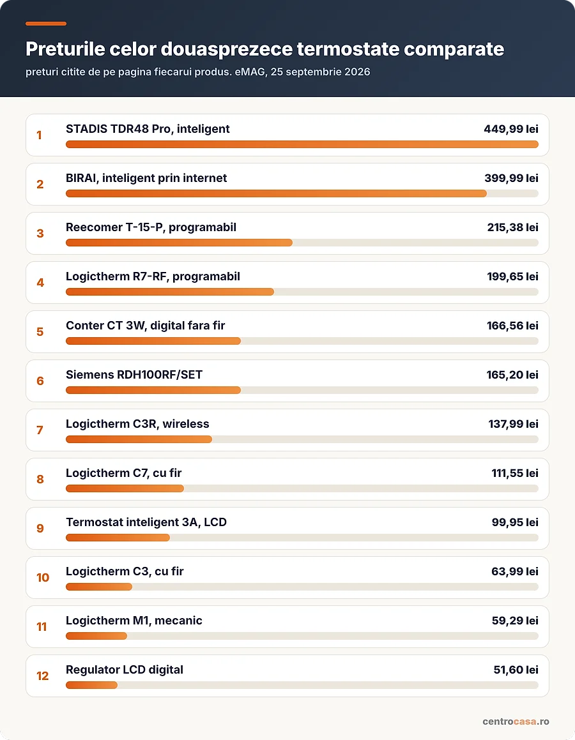Select the Siemens RDH100RF/SET title
The image size is (575, 740).
click(x=134, y=375)
